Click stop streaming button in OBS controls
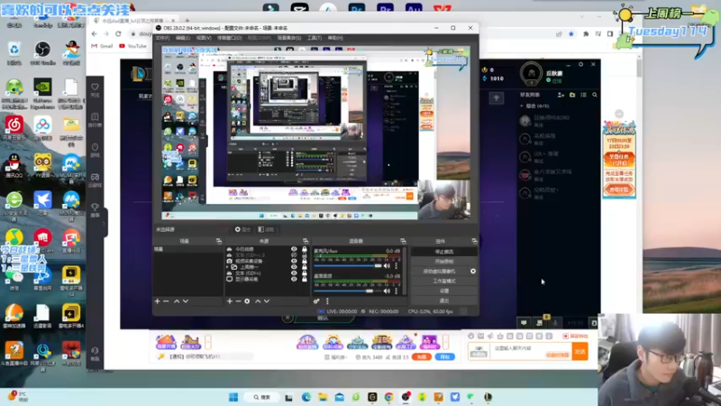Viewport: 721px width, 406px height. click(443, 252)
